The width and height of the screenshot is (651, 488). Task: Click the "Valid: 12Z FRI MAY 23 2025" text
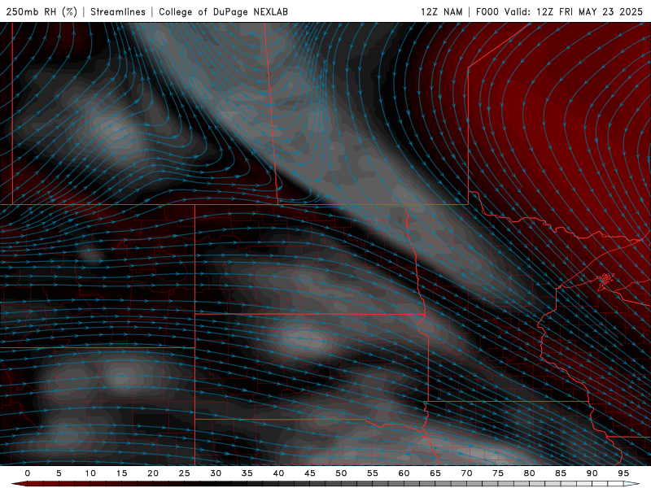(x=574, y=11)
